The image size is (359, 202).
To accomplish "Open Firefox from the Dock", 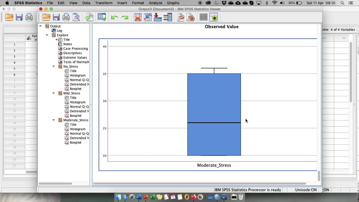I will point(193,197).
